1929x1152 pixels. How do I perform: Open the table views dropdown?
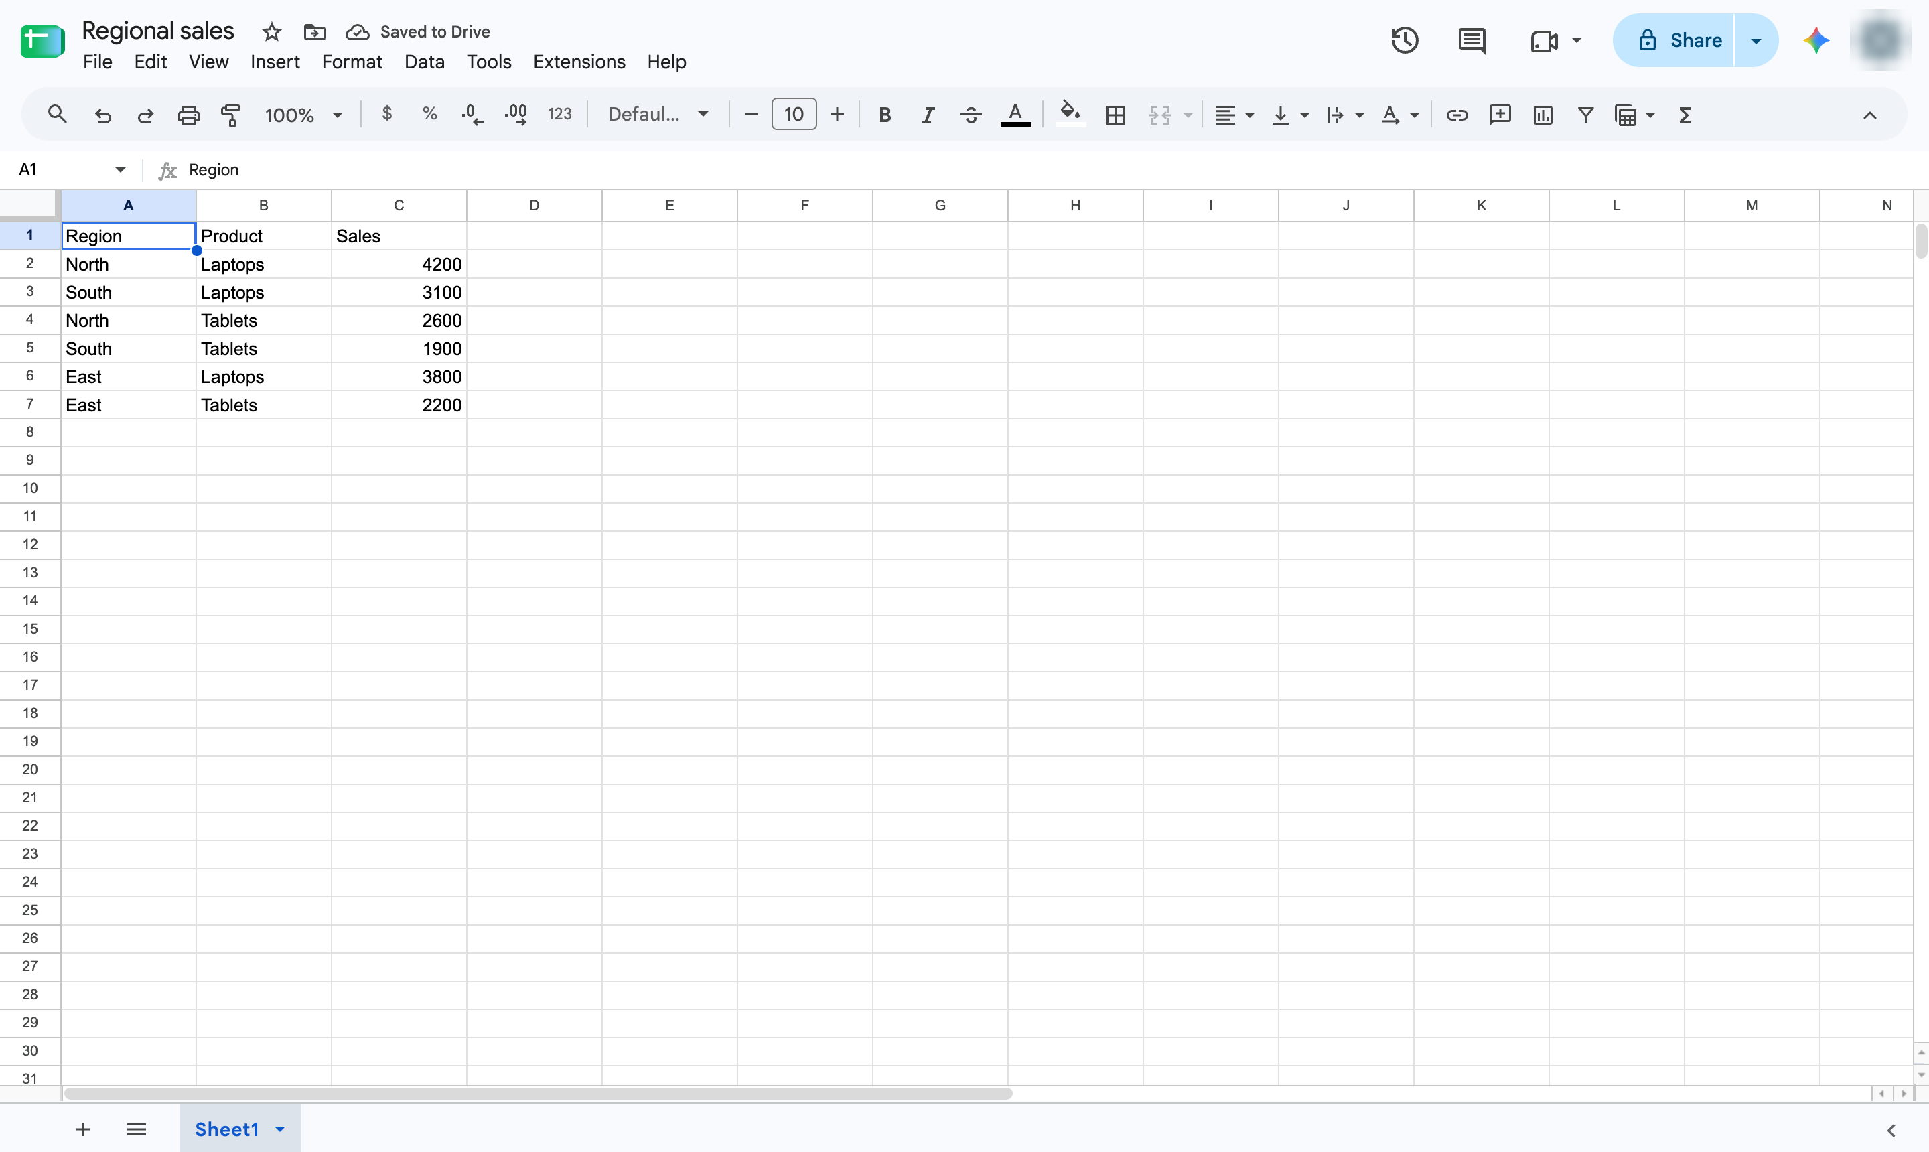pos(1634,115)
